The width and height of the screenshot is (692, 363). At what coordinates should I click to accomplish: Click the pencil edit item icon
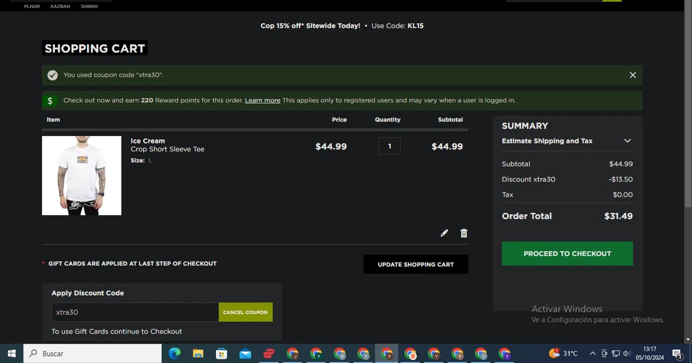click(x=444, y=233)
